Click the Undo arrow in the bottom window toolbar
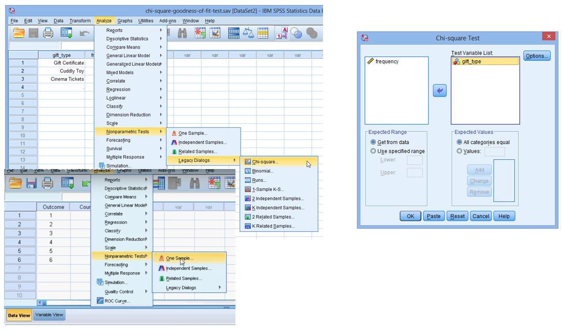The height and width of the screenshot is (332, 563). (x=86, y=183)
